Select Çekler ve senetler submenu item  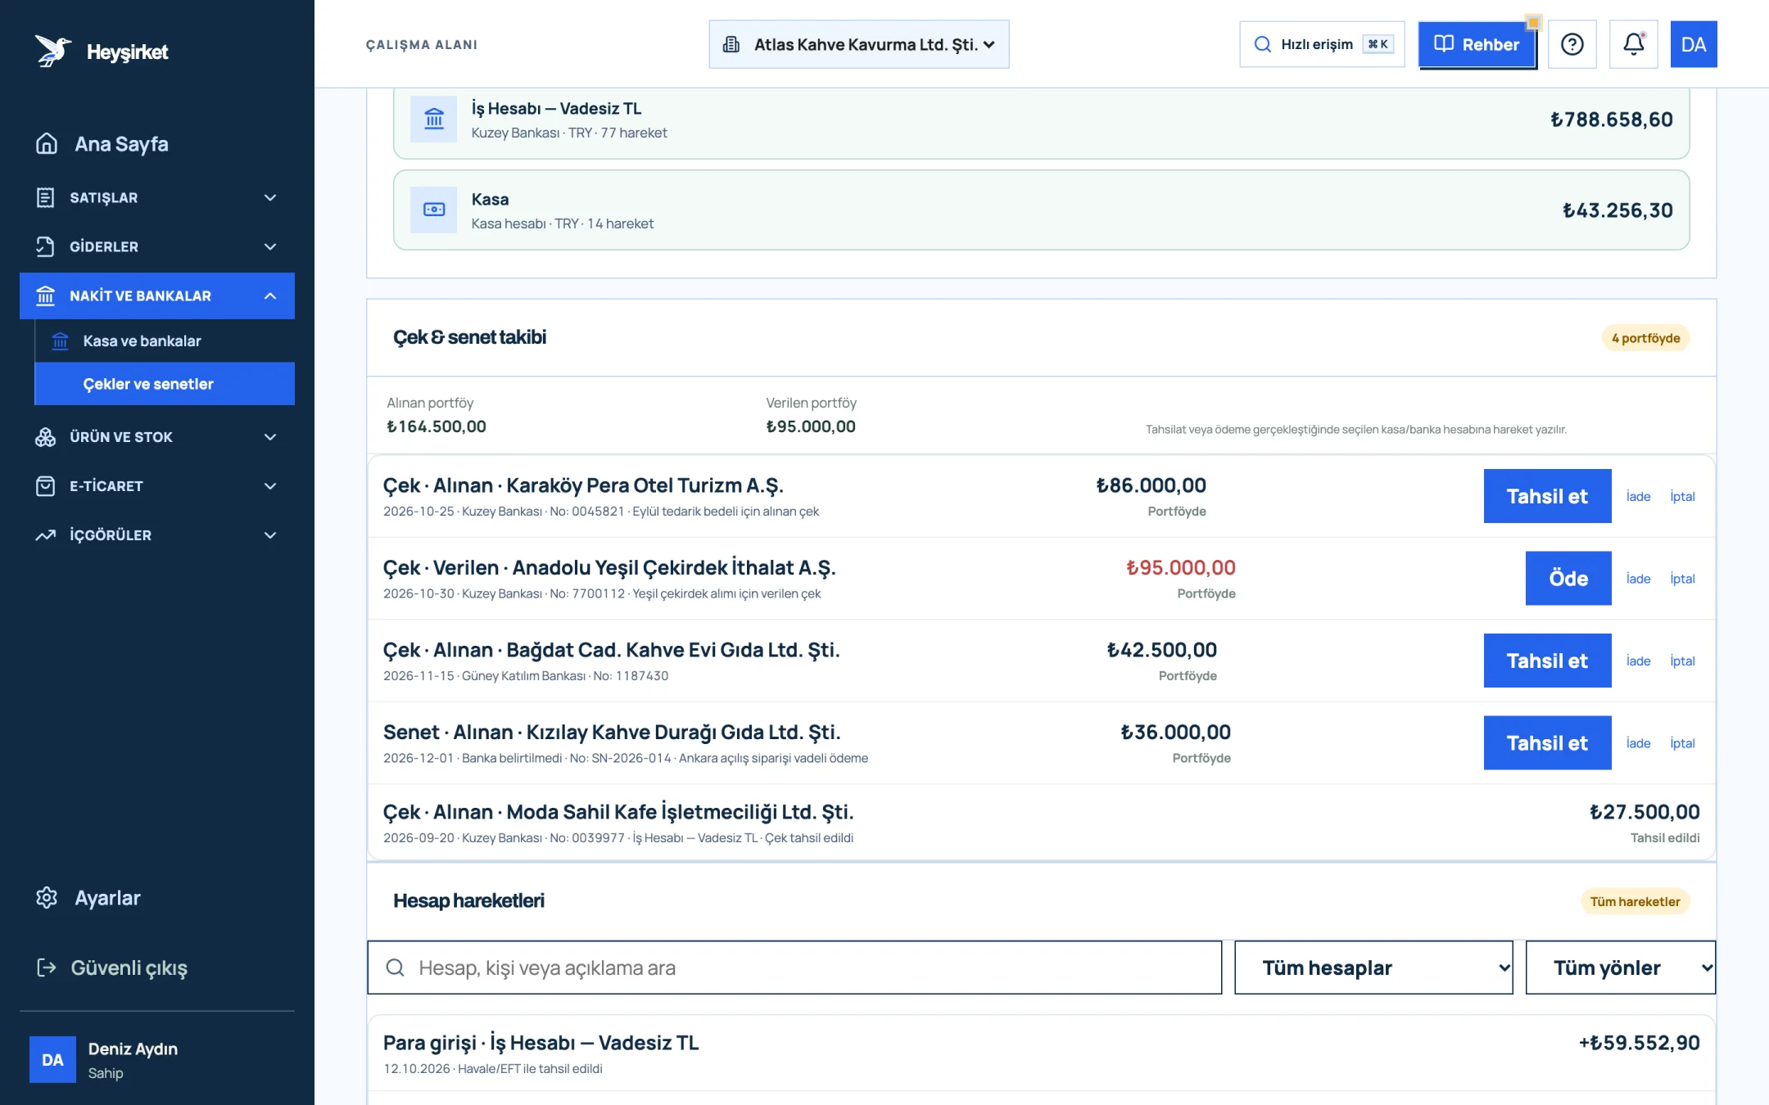tap(165, 384)
